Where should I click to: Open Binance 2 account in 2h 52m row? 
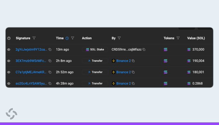pyautogui.click(x=123, y=72)
